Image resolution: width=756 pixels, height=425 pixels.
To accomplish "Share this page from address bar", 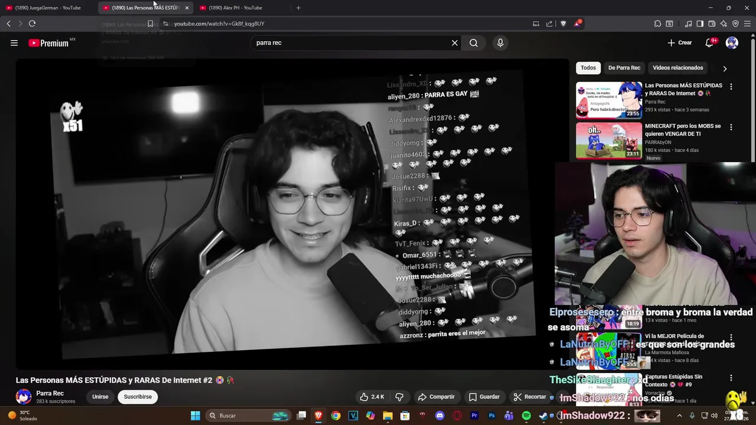I will [549, 24].
